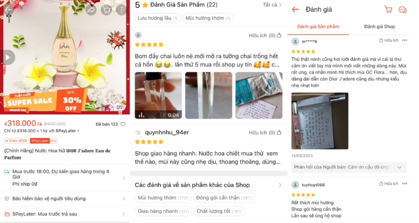Expand SPayLater: Mua trước trả sau row
The width and height of the screenshot is (419, 223).
[x=65, y=214]
